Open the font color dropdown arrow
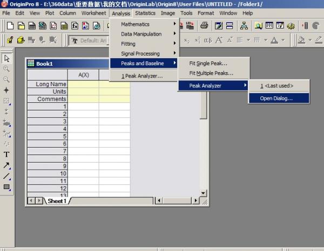This screenshot has height=251, width=324. [283, 40]
